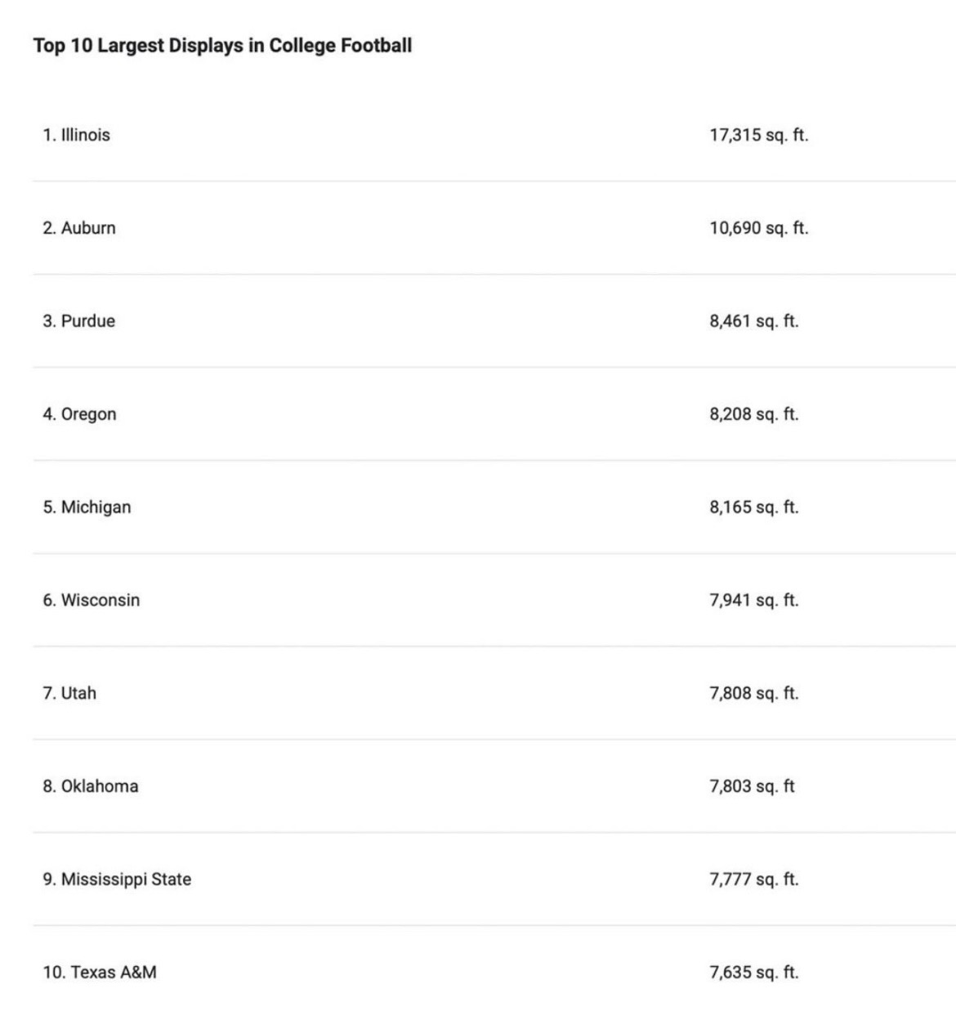Select the 8,208 sq. ft. value

[754, 415]
